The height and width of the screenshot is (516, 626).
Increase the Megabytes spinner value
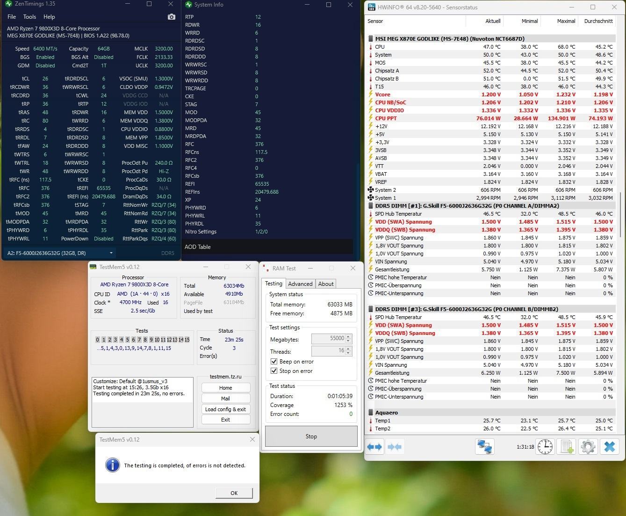tap(348, 336)
